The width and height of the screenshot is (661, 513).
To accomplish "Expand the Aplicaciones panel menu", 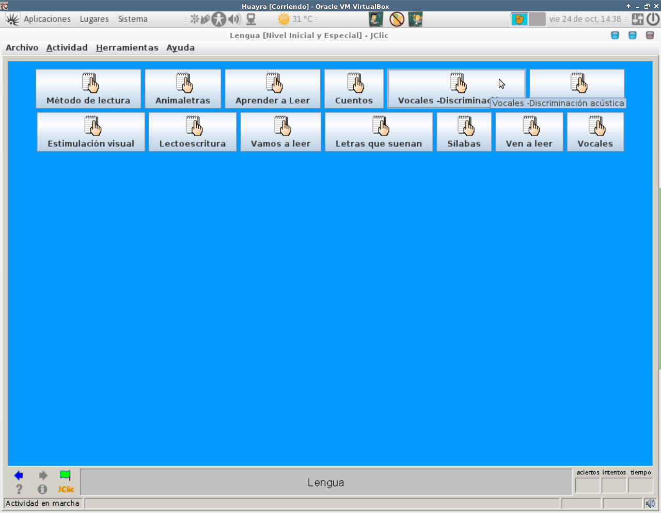I will tap(47, 19).
